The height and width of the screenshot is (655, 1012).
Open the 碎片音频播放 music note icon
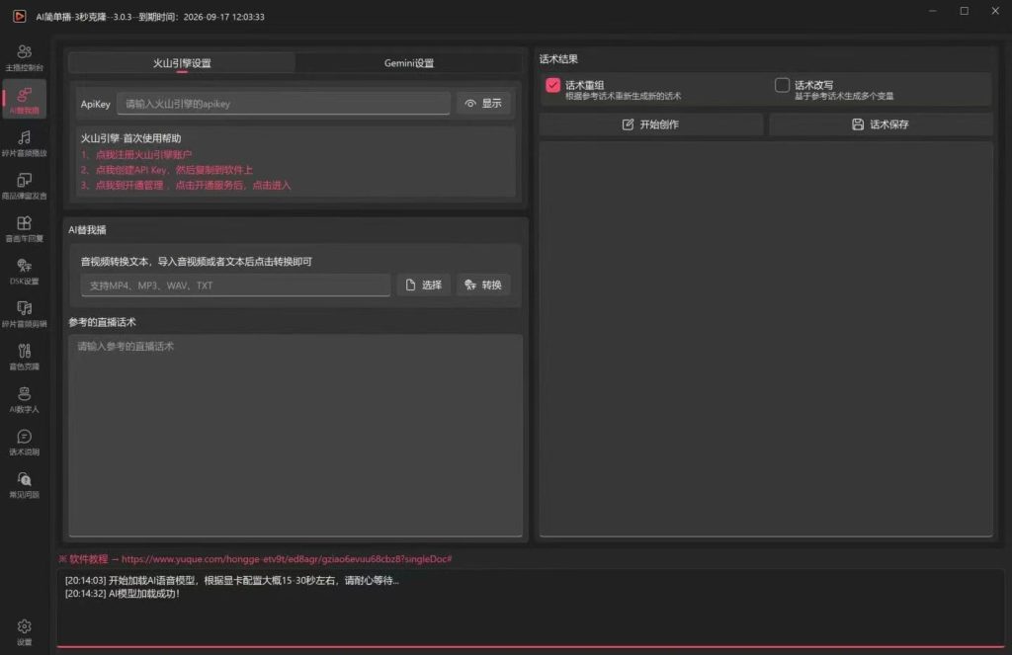click(24, 142)
